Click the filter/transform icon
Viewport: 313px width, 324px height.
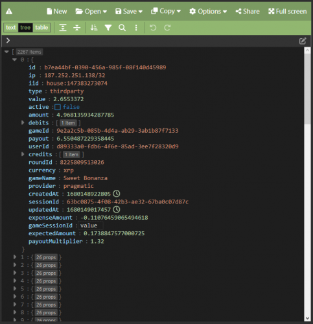pos(108,28)
